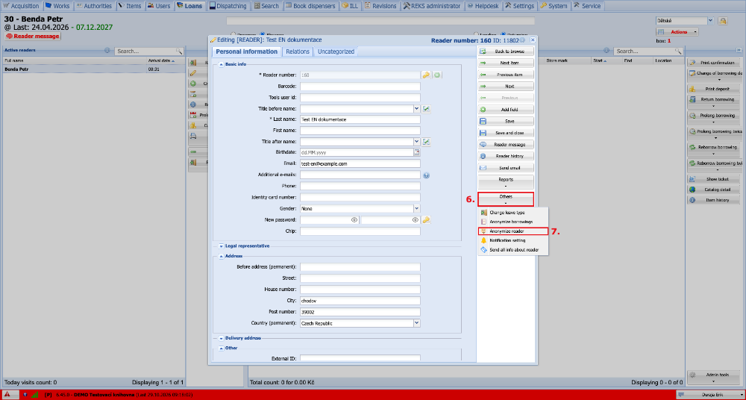Open the Helpdesk tab

pyautogui.click(x=483, y=6)
